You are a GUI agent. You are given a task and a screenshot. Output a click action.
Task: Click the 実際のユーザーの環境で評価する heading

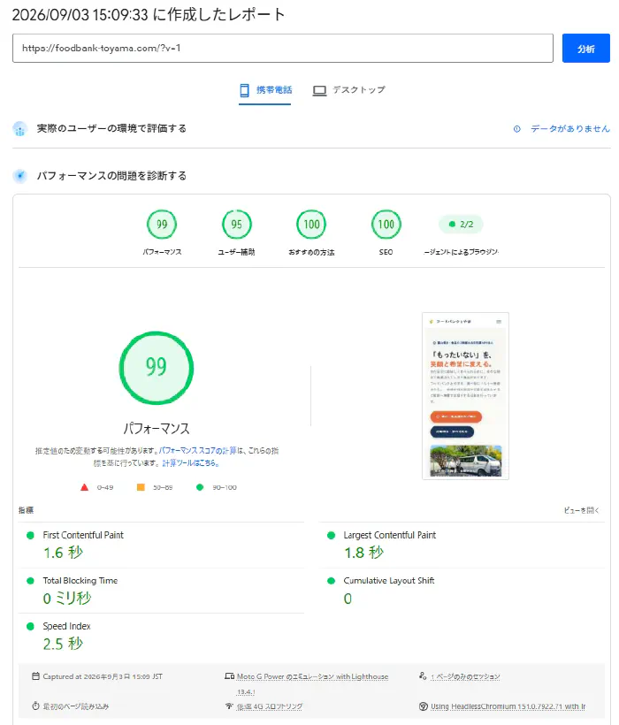point(111,128)
